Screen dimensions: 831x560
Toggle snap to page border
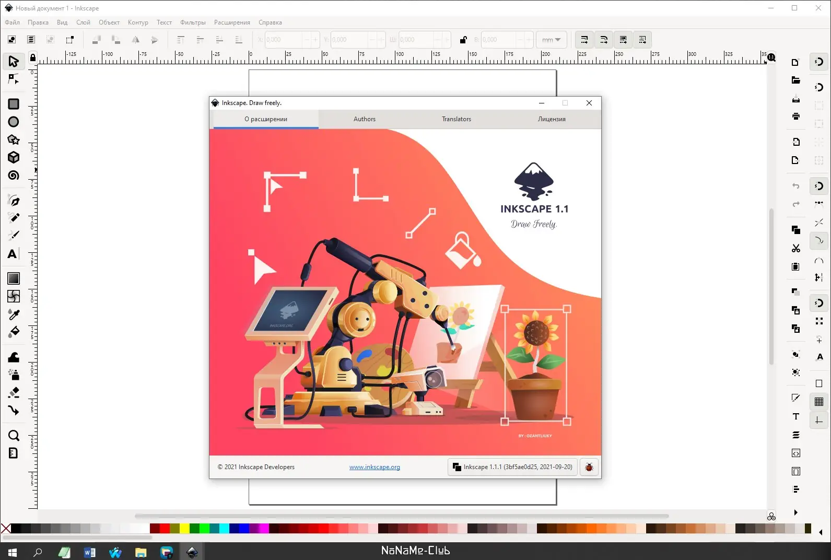[819, 383]
